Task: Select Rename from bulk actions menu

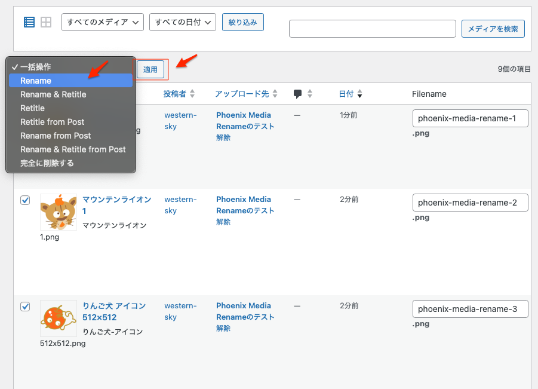Action: pyautogui.click(x=36, y=81)
